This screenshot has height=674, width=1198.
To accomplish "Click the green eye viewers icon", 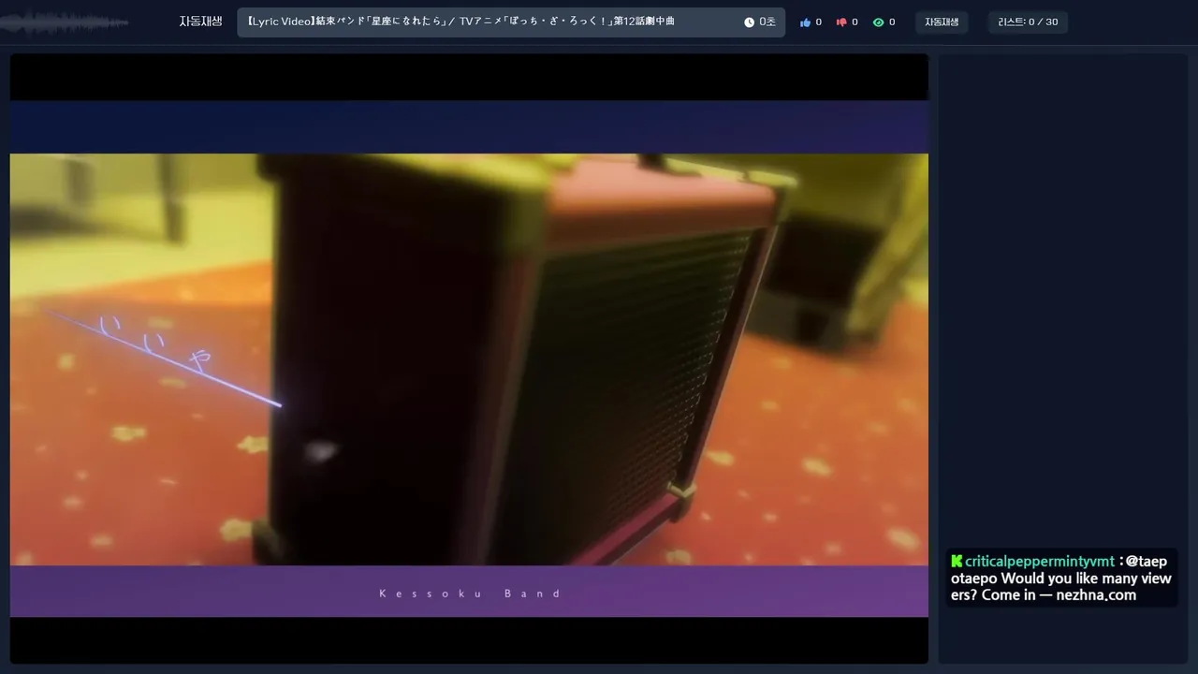I will click(878, 22).
